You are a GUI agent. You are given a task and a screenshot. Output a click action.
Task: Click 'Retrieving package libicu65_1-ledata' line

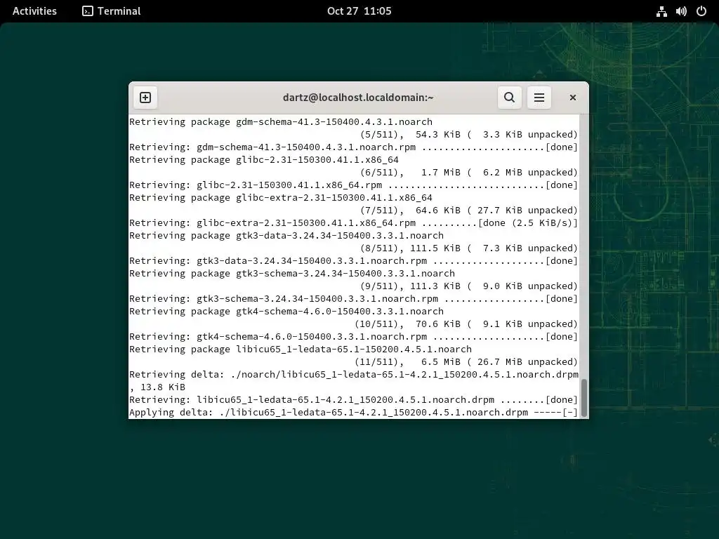(301, 350)
